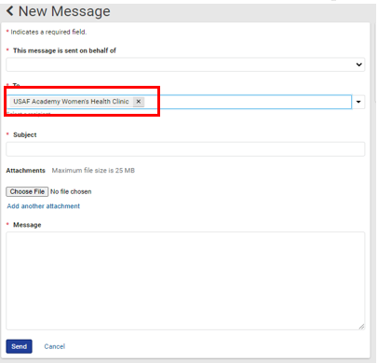Click the Attachments label
Viewport: 378px width, 363px height.
(26, 171)
